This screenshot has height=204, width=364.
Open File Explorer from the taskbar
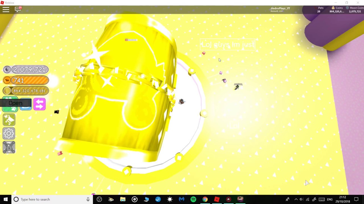123,199
